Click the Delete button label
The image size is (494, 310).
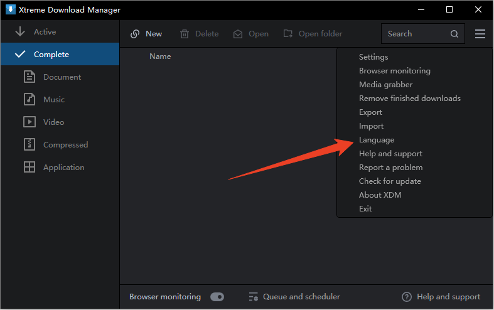point(207,34)
